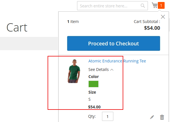Image resolution: width=170 pixels, height=122 pixels.
Task: Click the Color option label
Action: pos(93,77)
